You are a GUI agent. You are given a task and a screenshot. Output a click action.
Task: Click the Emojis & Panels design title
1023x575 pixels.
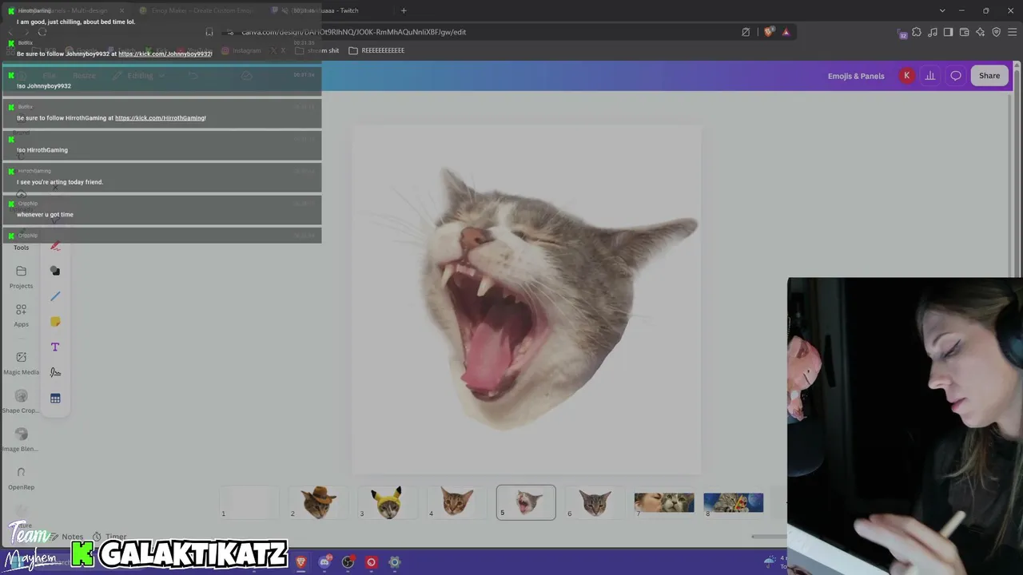click(856, 76)
